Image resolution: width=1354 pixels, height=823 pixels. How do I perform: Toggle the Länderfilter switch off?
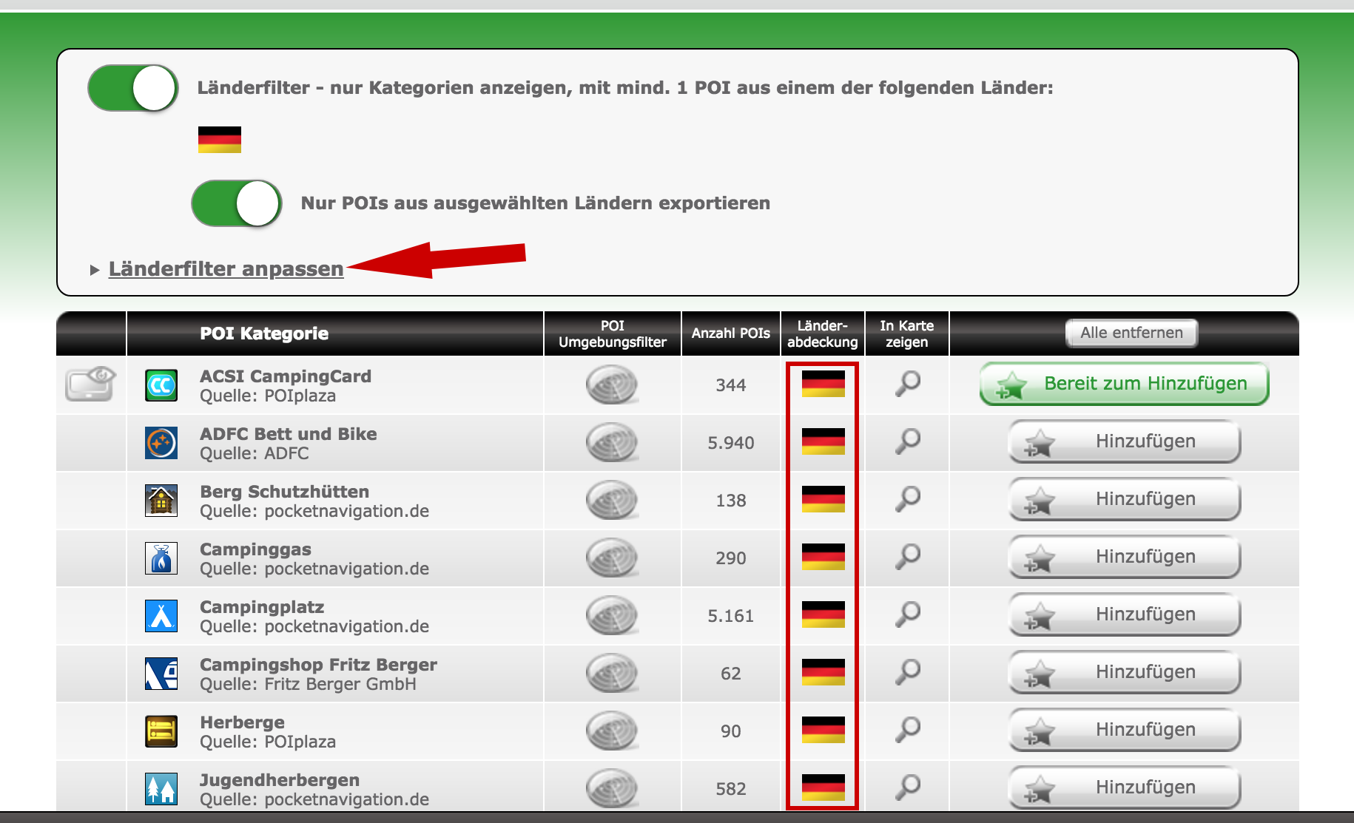[133, 88]
